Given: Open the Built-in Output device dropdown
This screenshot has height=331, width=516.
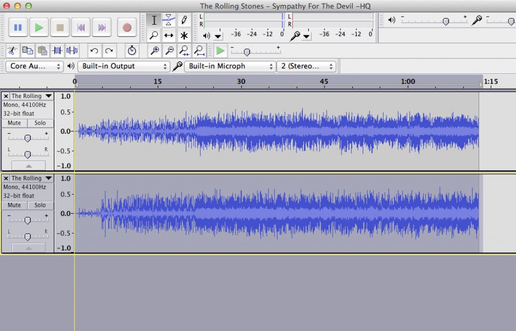Looking at the screenshot, I should tap(124, 66).
